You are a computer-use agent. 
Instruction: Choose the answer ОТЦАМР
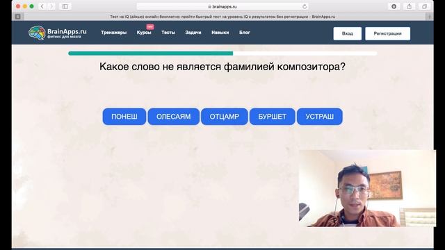coord(225,117)
